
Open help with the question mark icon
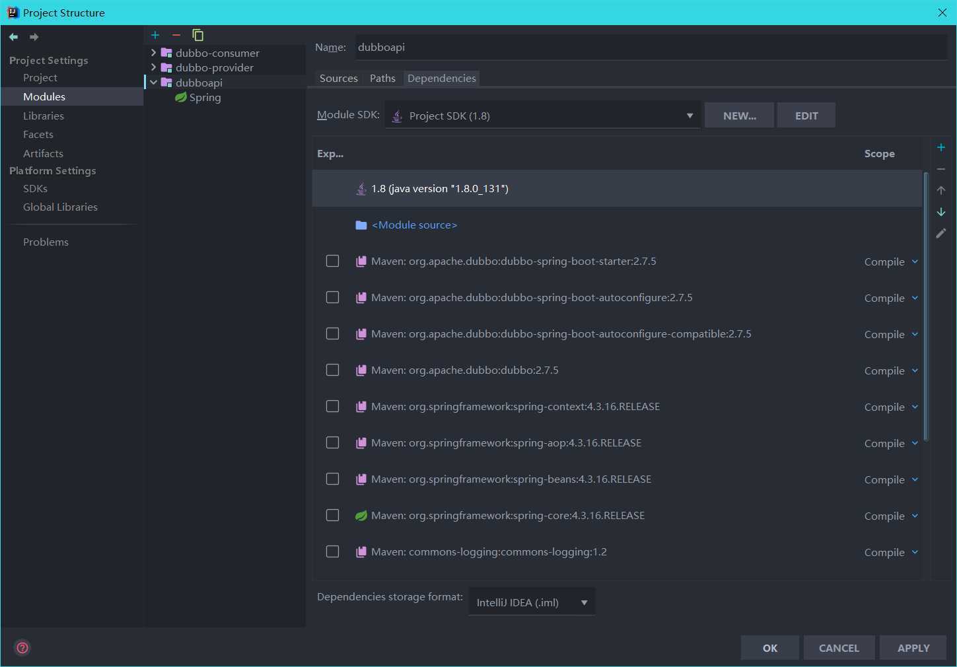tap(22, 648)
